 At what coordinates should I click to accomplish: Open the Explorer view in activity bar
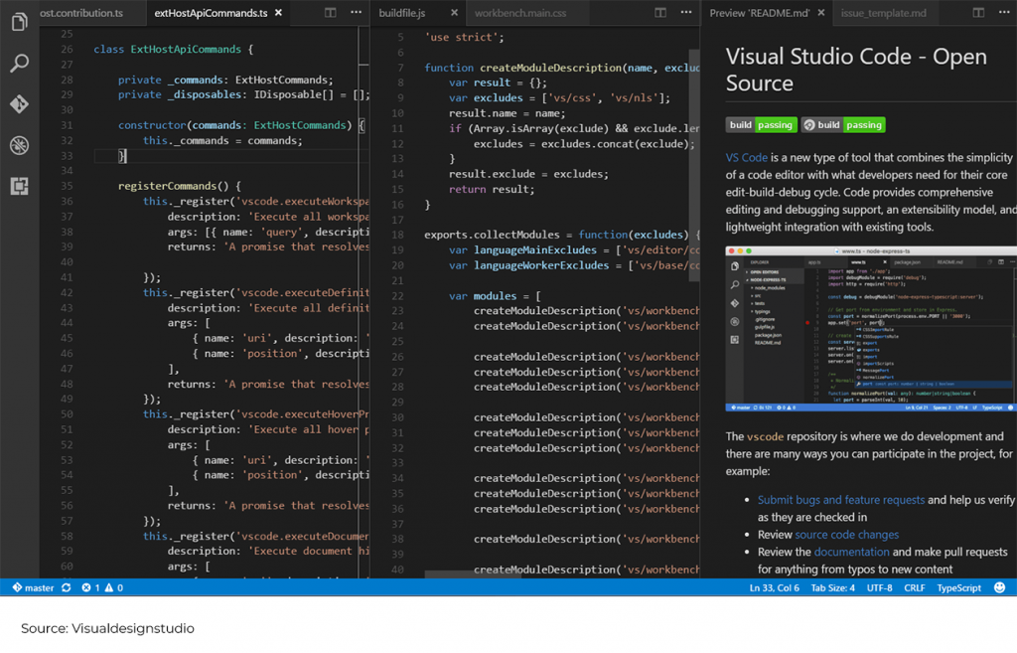pyautogui.click(x=19, y=22)
